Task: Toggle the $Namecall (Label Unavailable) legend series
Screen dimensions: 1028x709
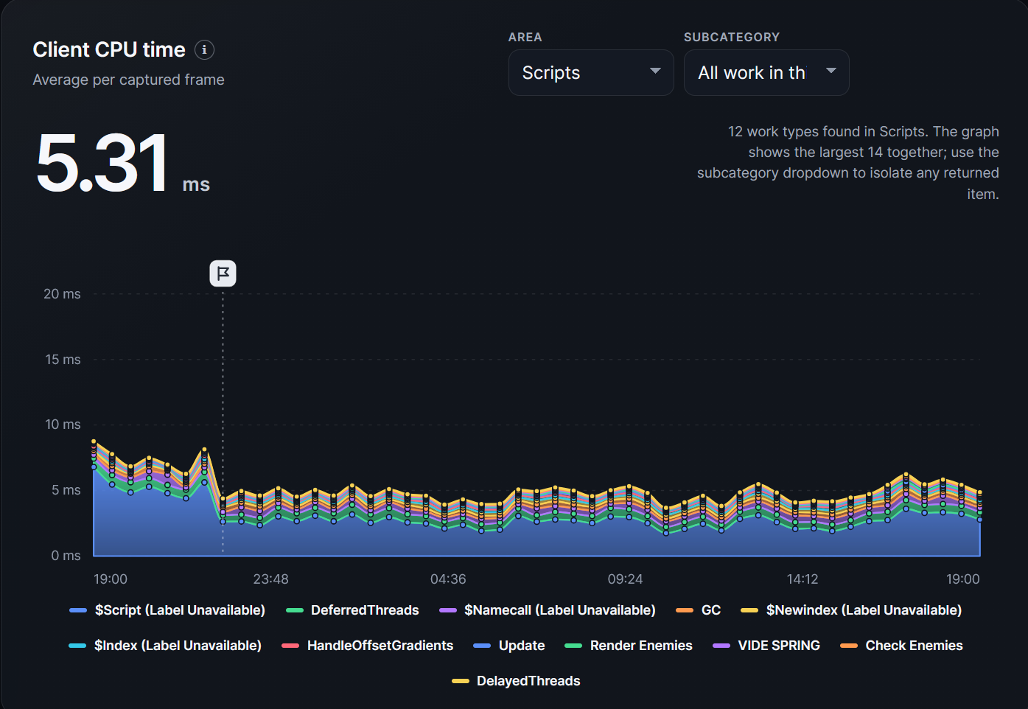Action: click(x=547, y=610)
